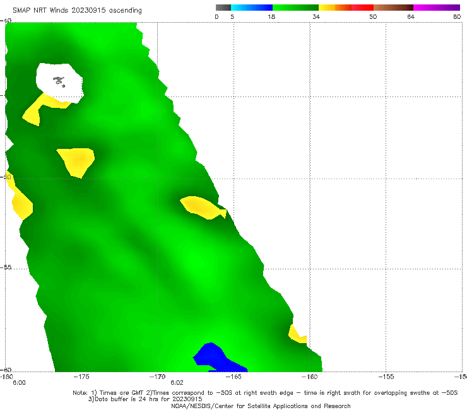Click the longitude label '-160'
This screenshot has width=467, height=410.
coord(310,377)
